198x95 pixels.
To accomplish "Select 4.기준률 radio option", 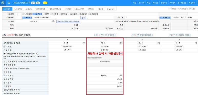I will click(54, 14).
